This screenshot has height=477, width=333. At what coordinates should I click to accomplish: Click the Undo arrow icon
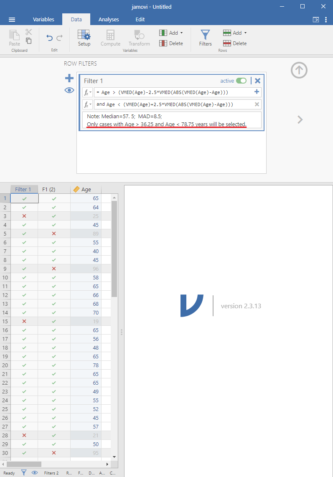(49, 38)
